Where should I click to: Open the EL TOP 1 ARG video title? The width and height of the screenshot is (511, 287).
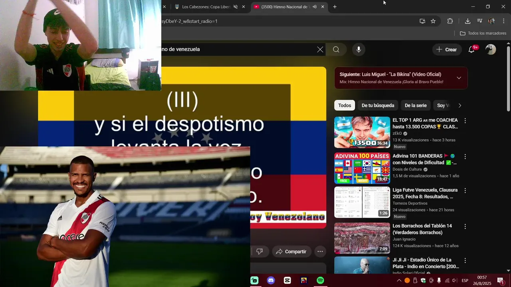[x=425, y=124]
